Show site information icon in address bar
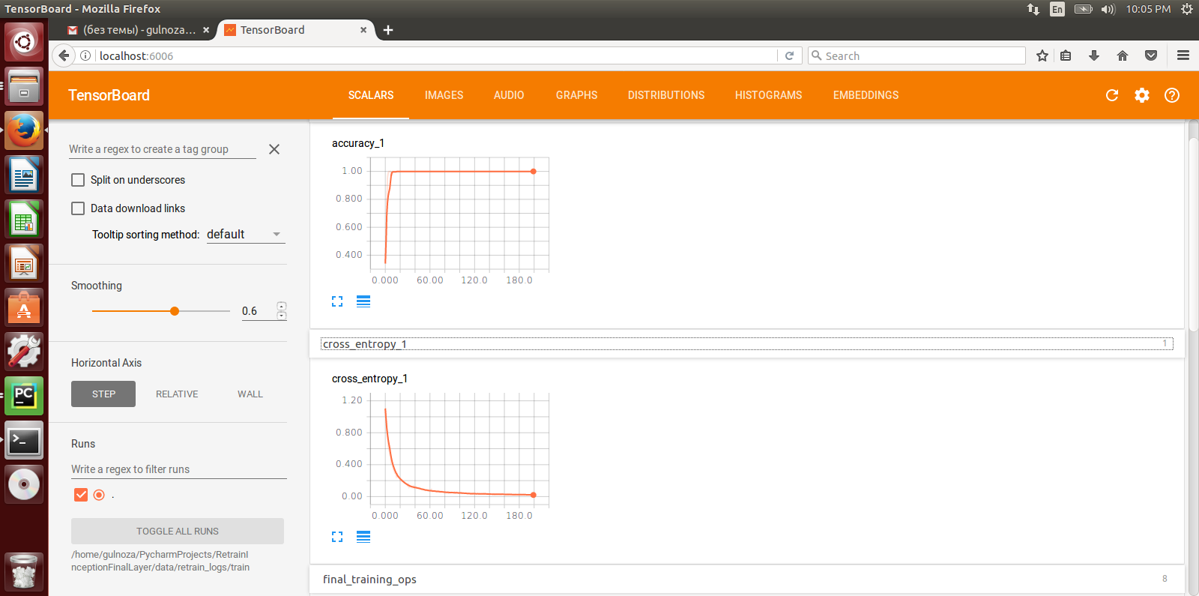Screen dimensions: 1199x596 coord(85,55)
